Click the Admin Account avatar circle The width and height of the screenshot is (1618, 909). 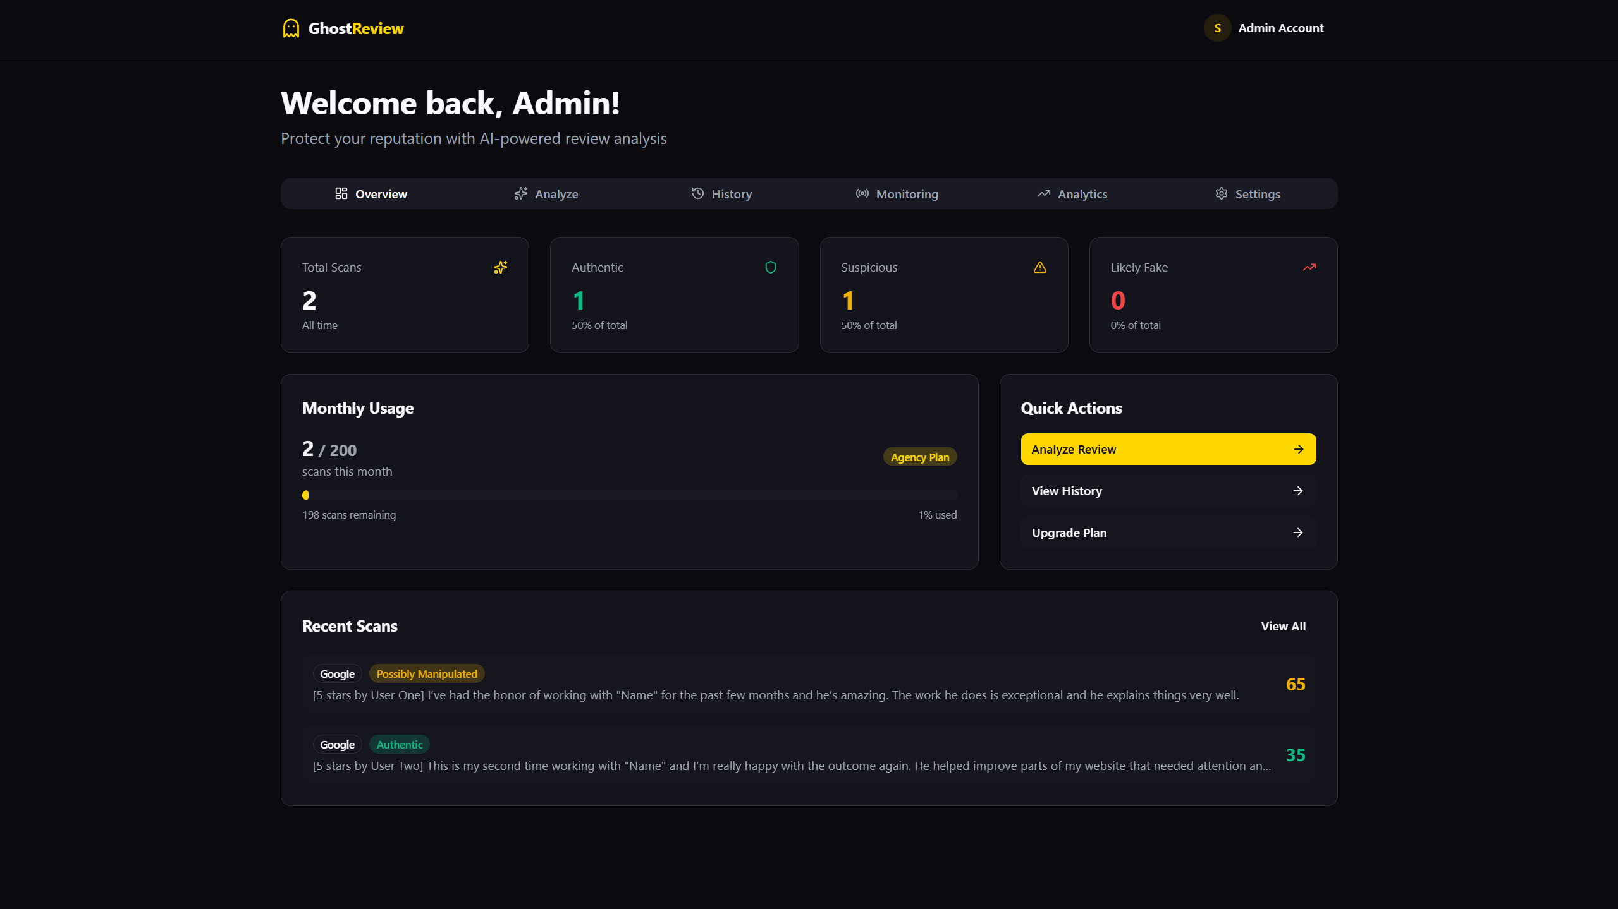[x=1217, y=28]
